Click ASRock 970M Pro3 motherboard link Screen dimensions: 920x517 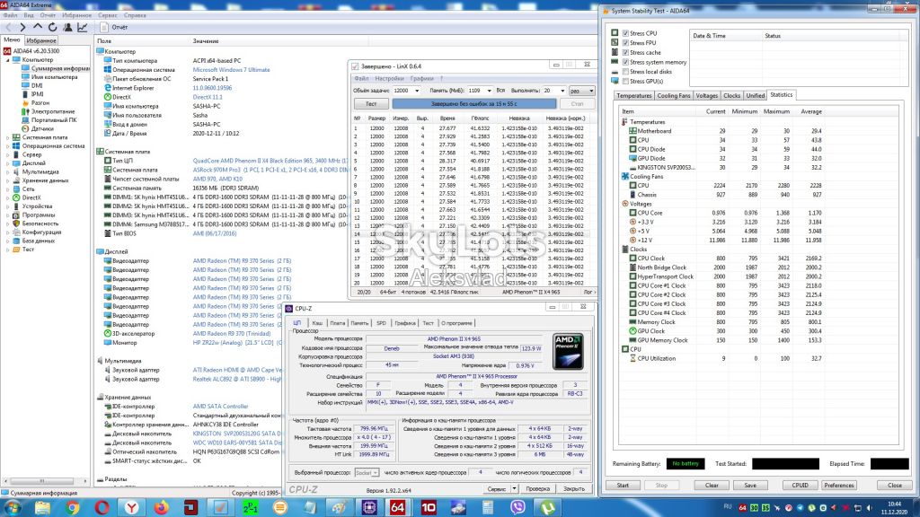coord(271,170)
